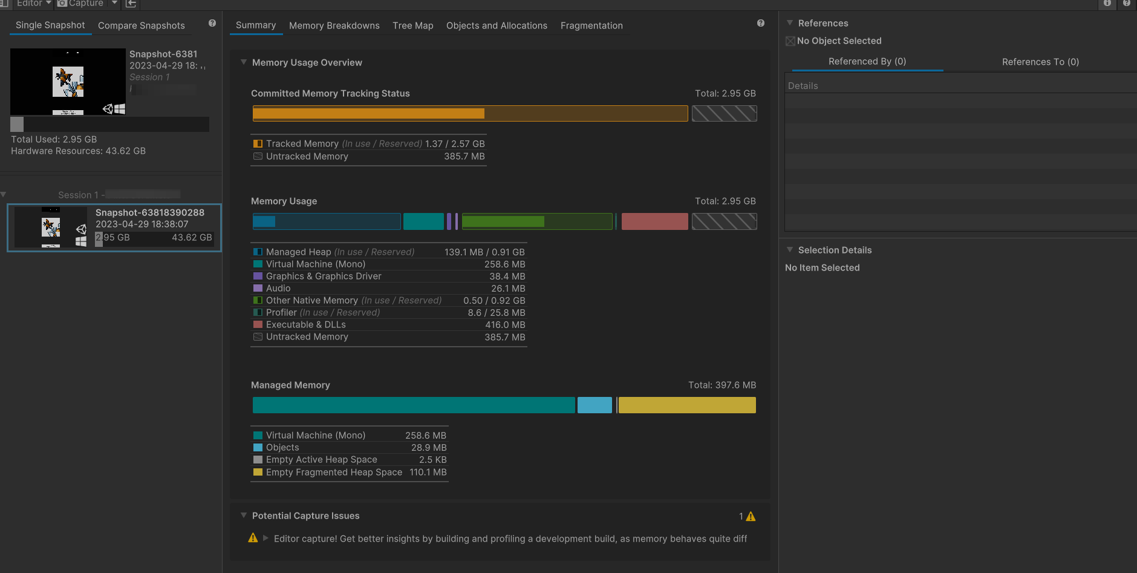The width and height of the screenshot is (1137, 573).
Task: Click Snapshot-63818390288 thumbnail image in list
Action: click(51, 228)
